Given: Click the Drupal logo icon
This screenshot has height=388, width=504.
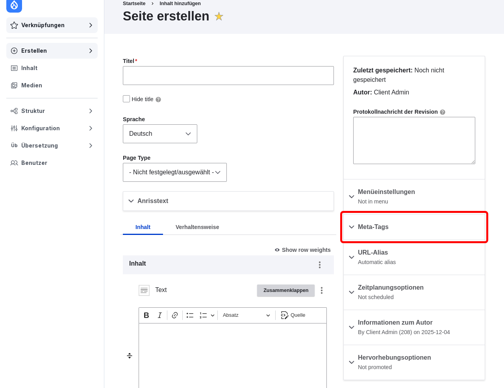Looking at the screenshot, I should tap(14, 6).
